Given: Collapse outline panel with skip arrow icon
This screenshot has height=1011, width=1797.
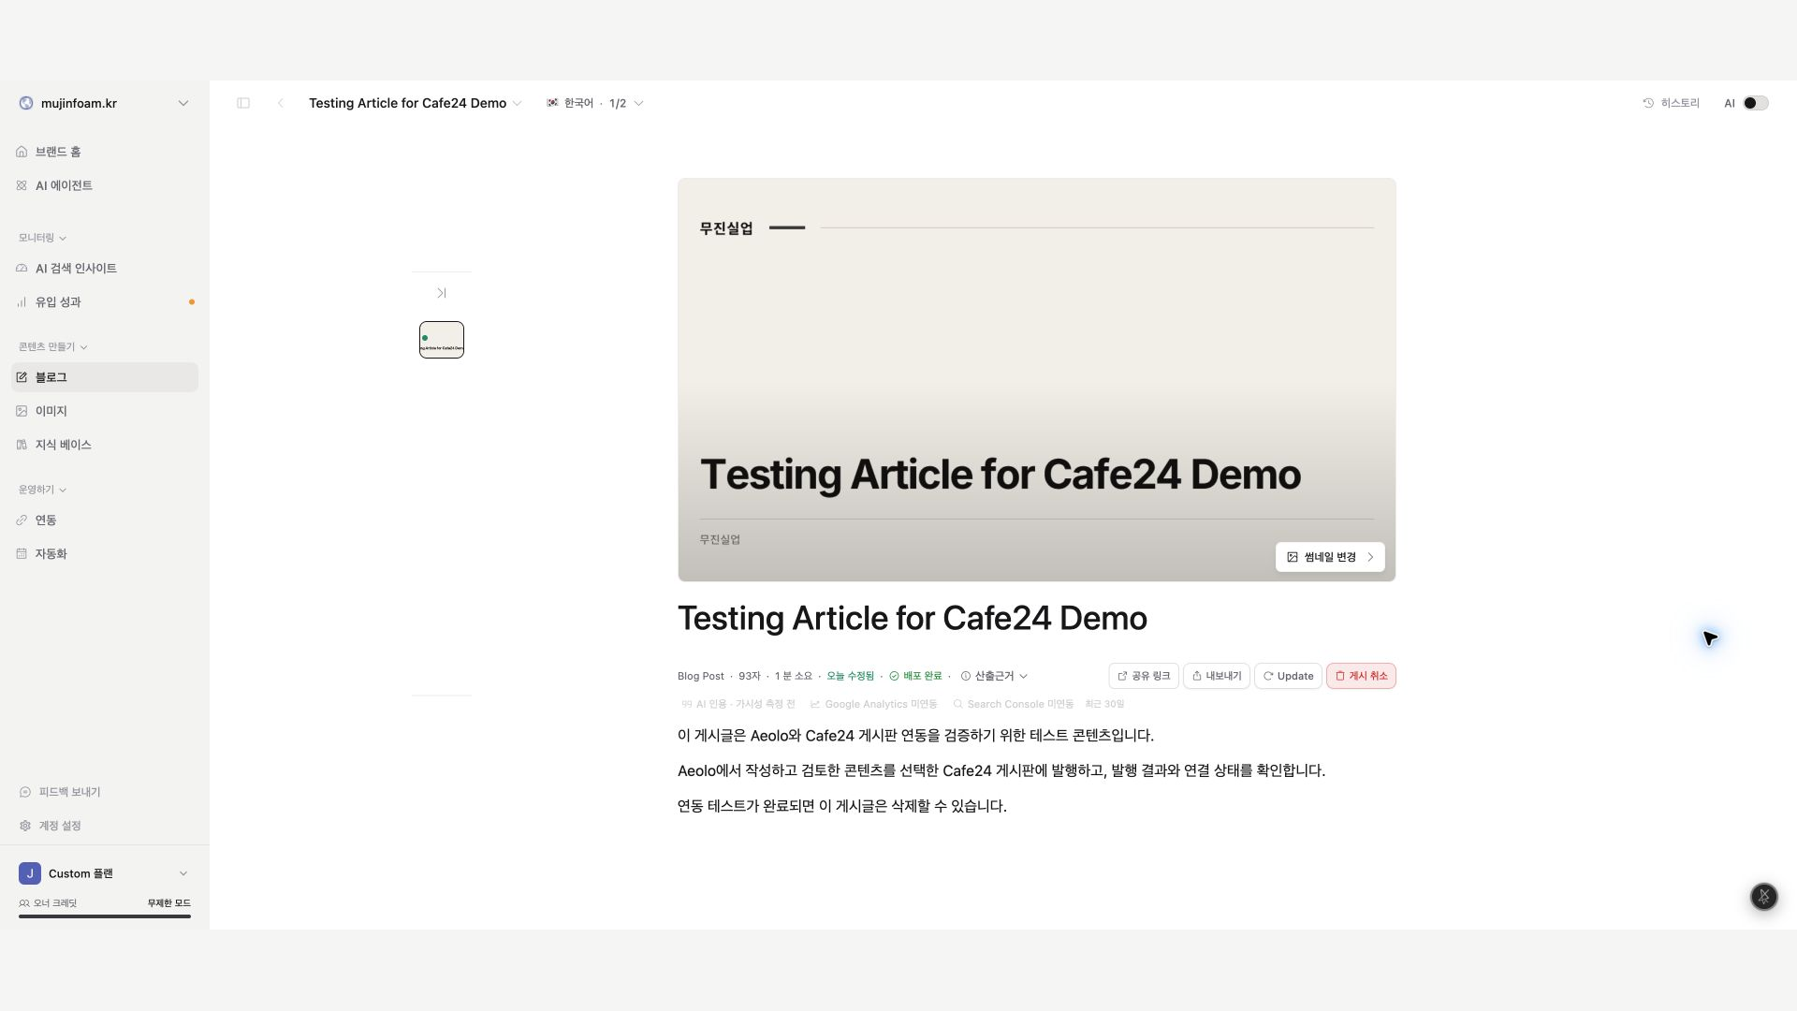Looking at the screenshot, I should 441,293.
